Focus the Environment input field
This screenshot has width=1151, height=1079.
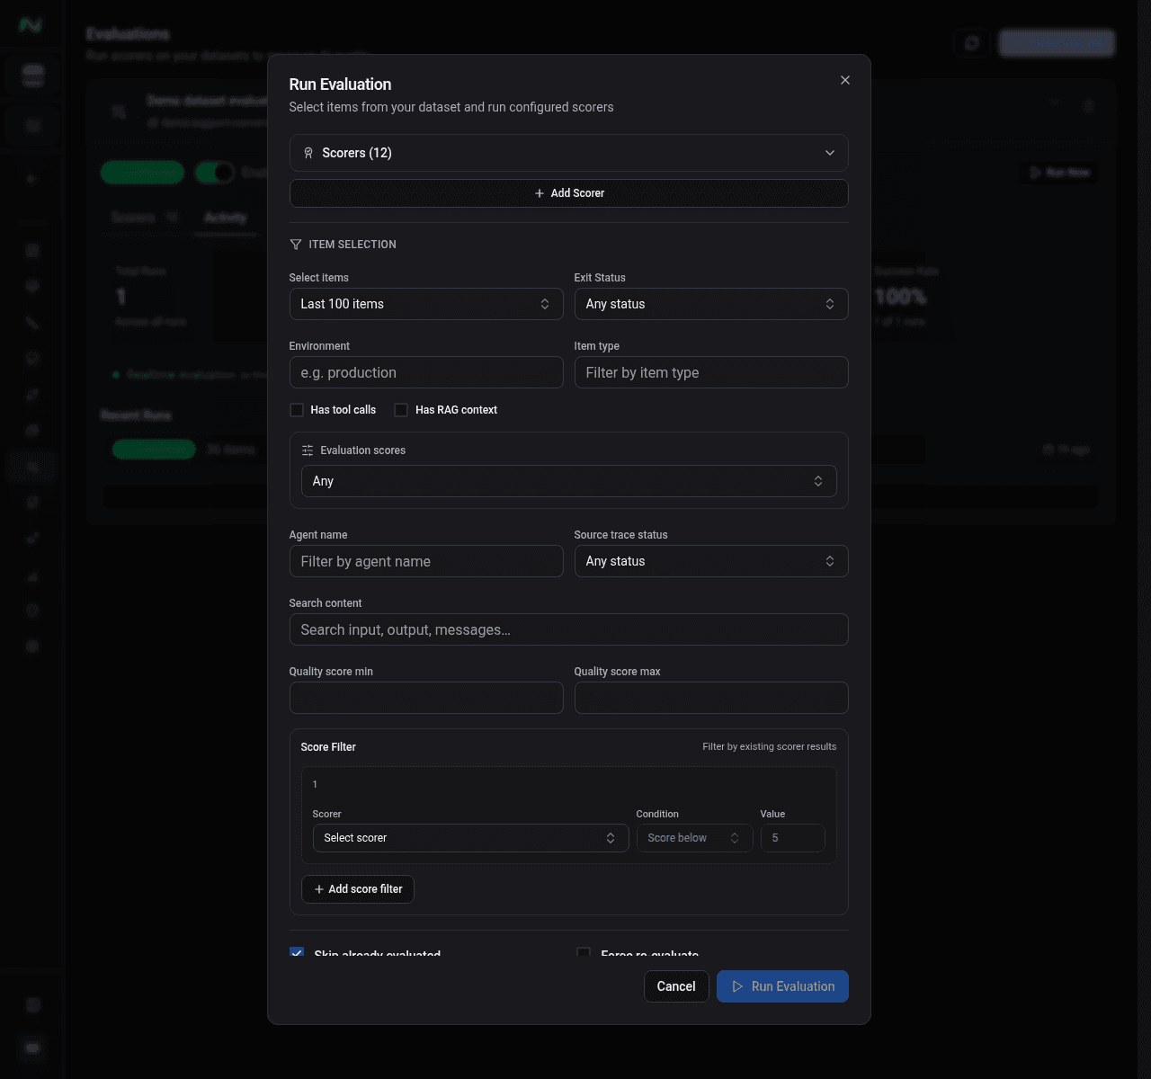coord(426,372)
